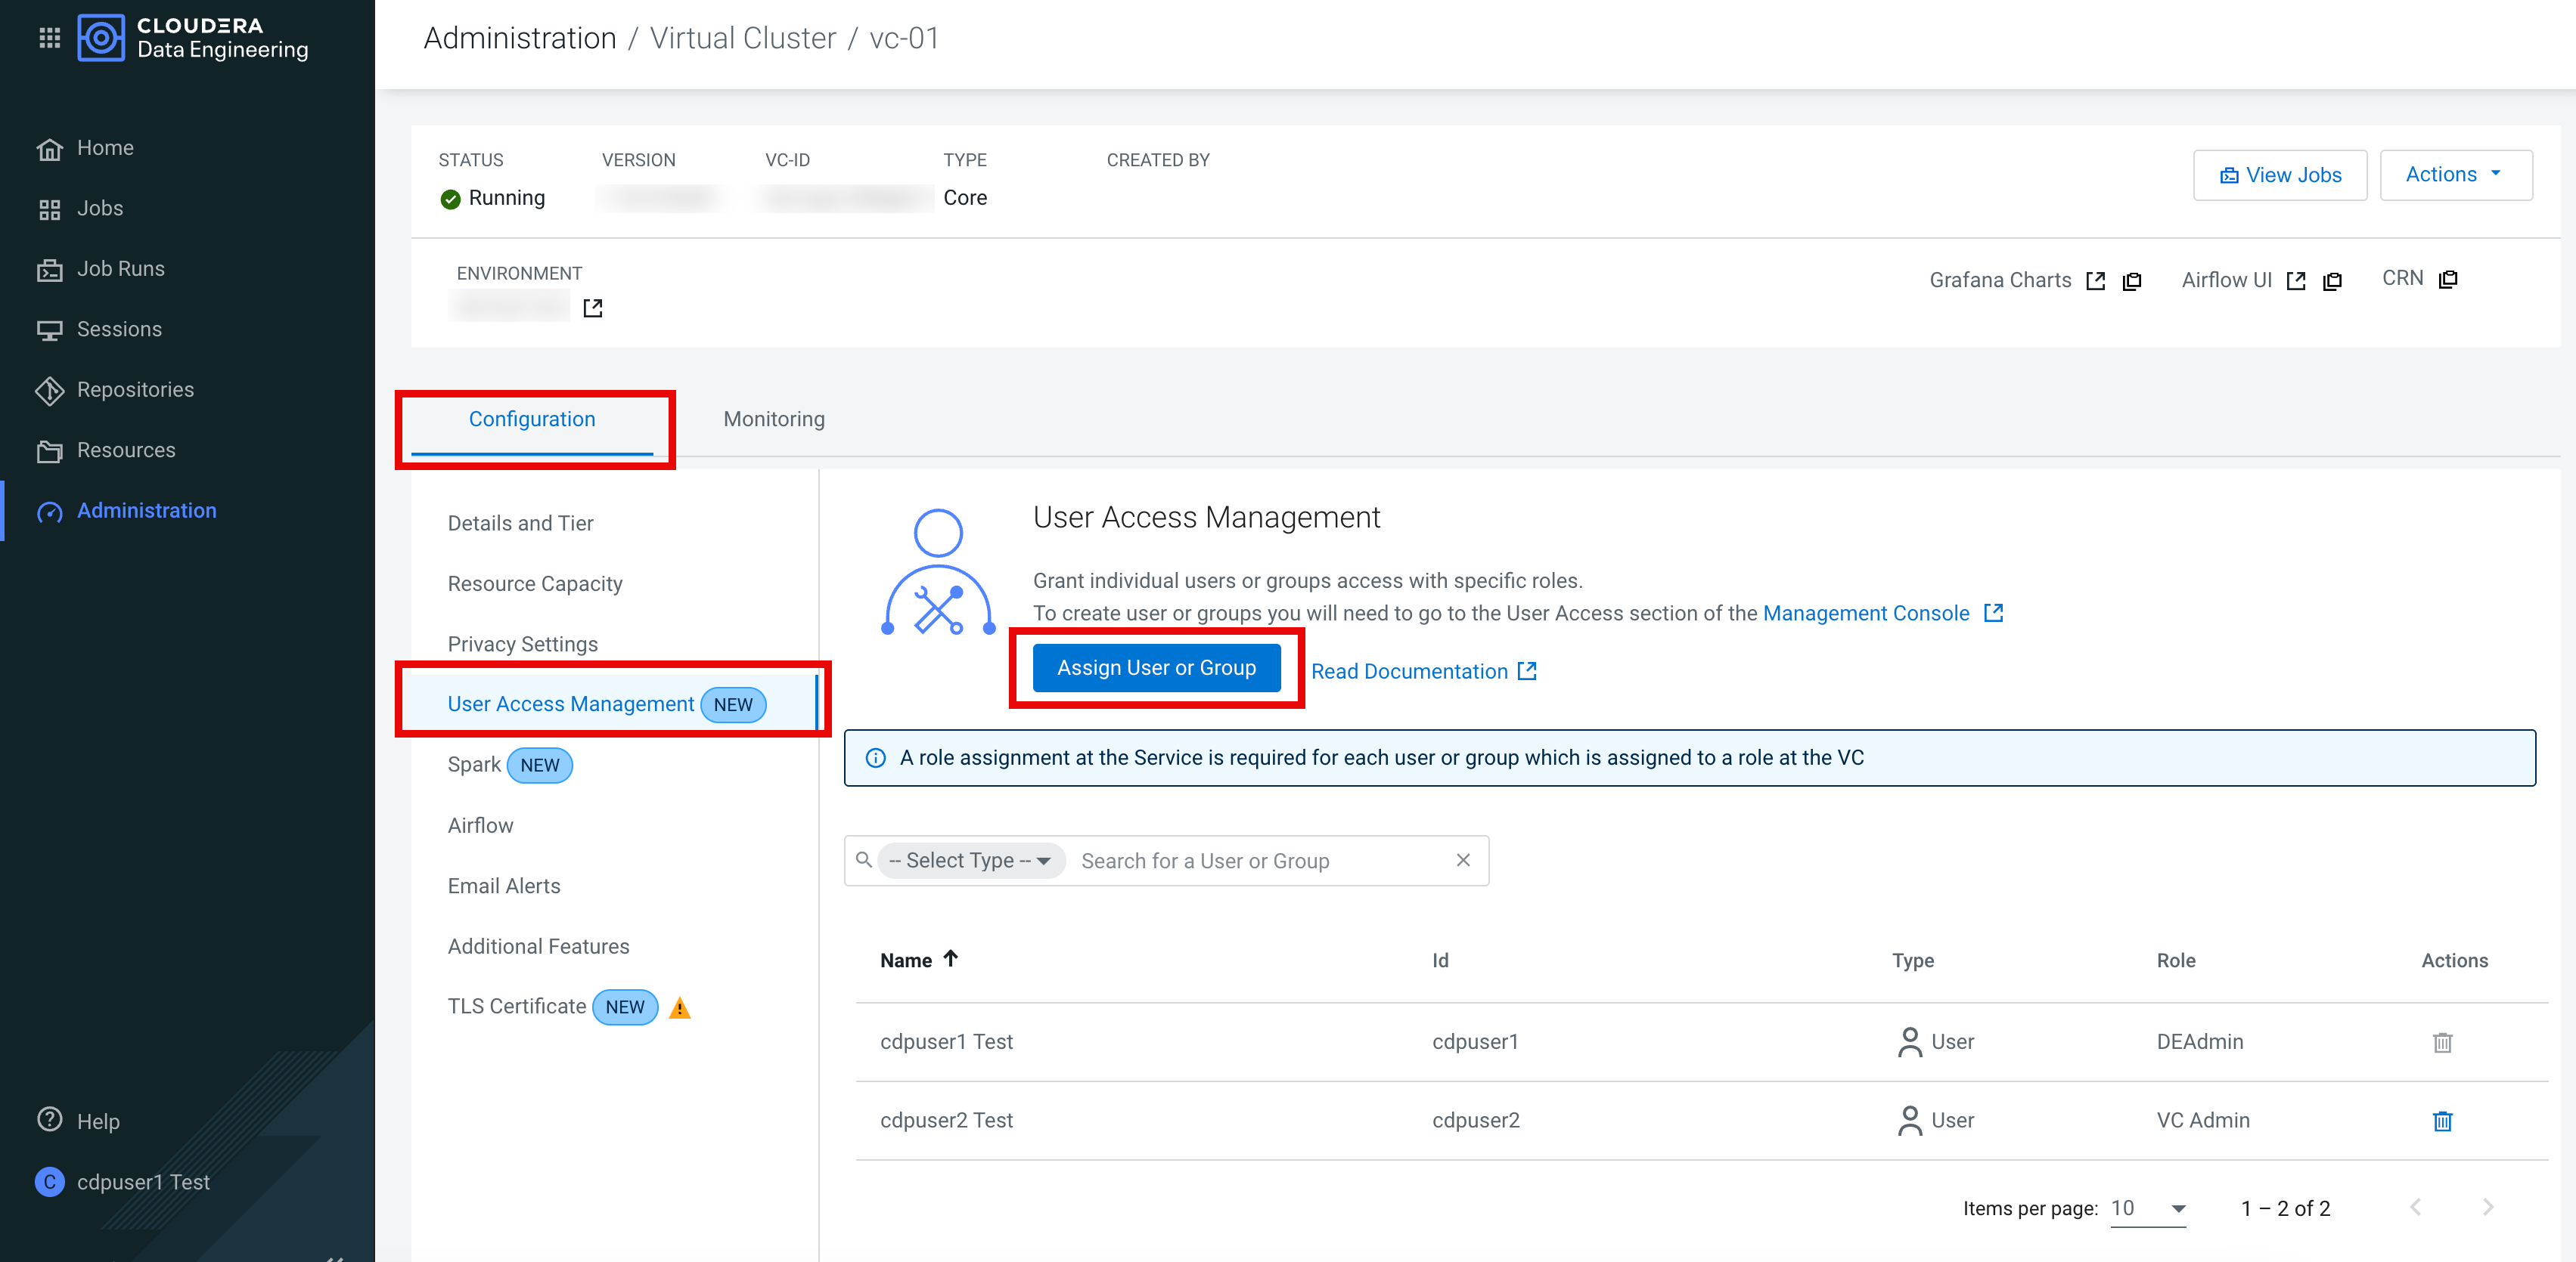Change items per page dropdown
Screen dimensions: 2576x1262
(2147, 1209)
